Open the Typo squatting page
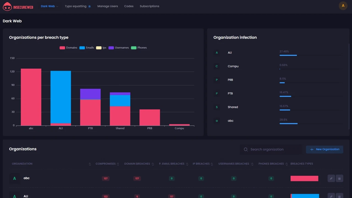The image size is (352, 198). coord(76,6)
